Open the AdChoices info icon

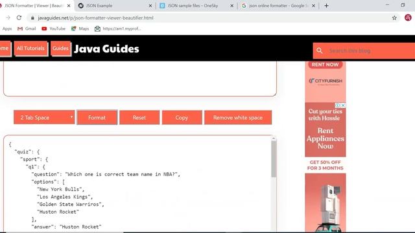338,105
